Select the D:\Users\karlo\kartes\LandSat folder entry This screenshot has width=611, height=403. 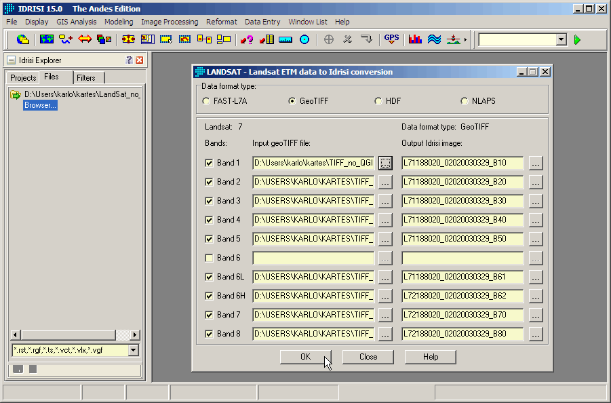click(x=82, y=94)
